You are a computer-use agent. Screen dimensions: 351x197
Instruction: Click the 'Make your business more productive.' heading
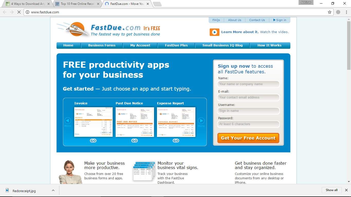[x=104, y=165]
